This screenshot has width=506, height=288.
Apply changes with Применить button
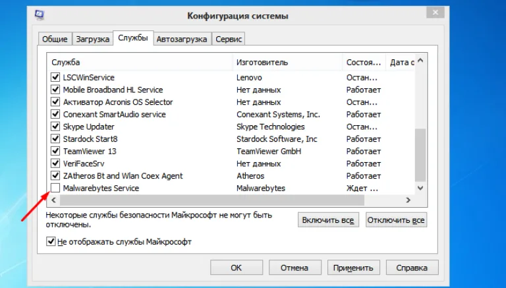point(353,268)
